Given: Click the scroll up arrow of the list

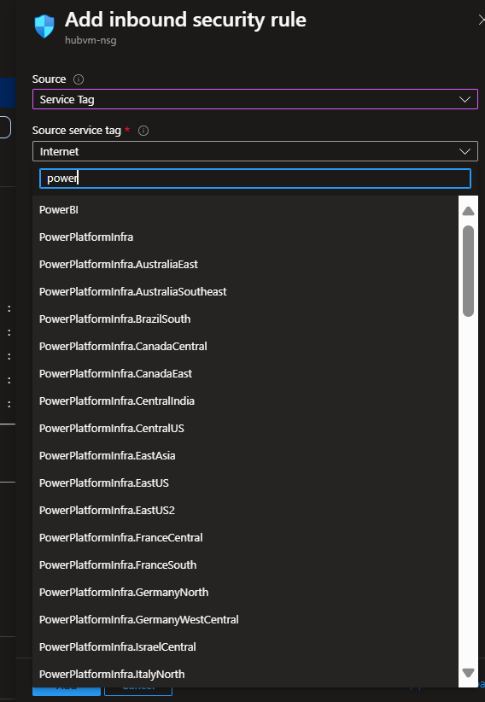Looking at the screenshot, I should [469, 211].
